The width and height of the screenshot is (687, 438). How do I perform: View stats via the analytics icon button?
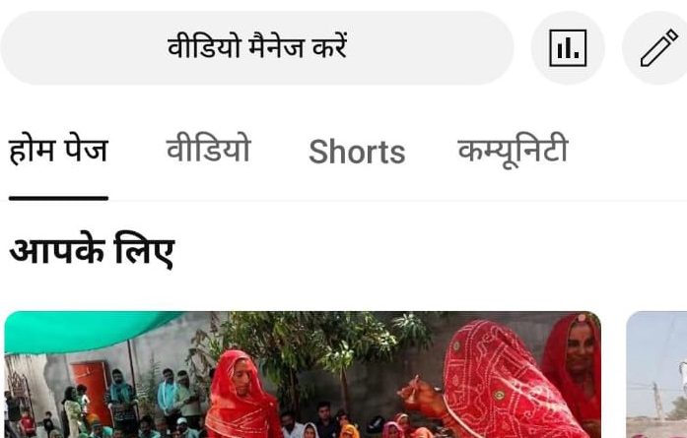pyautogui.click(x=568, y=48)
